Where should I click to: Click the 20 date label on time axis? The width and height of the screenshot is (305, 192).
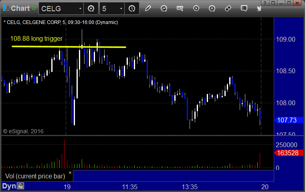(x=265, y=187)
